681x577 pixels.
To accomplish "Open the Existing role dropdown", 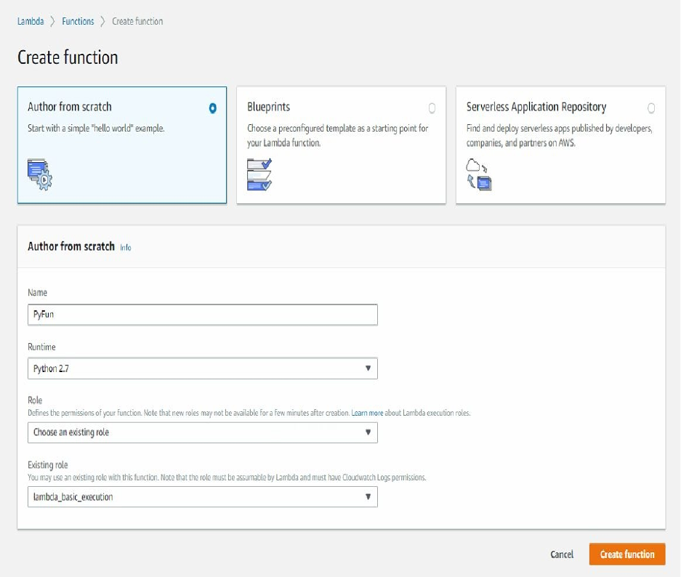I will tap(203, 497).
